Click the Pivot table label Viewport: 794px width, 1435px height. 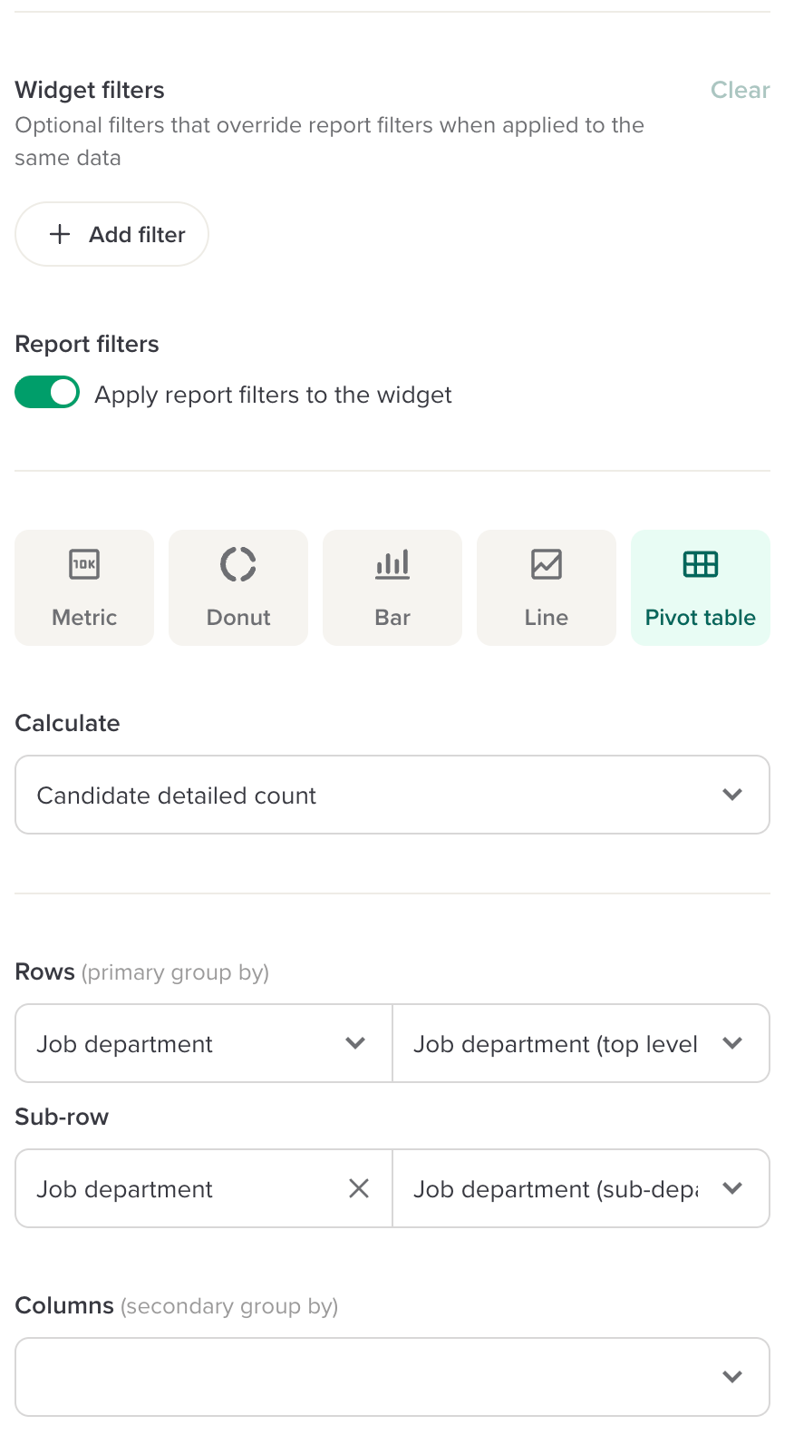coord(701,618)
